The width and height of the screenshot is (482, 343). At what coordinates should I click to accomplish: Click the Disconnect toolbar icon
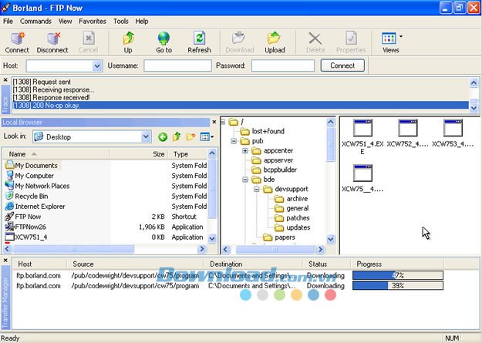[52, 41]
